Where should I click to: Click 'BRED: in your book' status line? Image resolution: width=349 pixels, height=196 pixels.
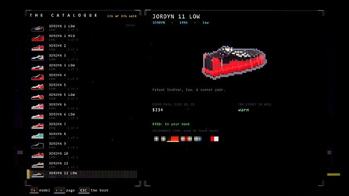[171, 124]
